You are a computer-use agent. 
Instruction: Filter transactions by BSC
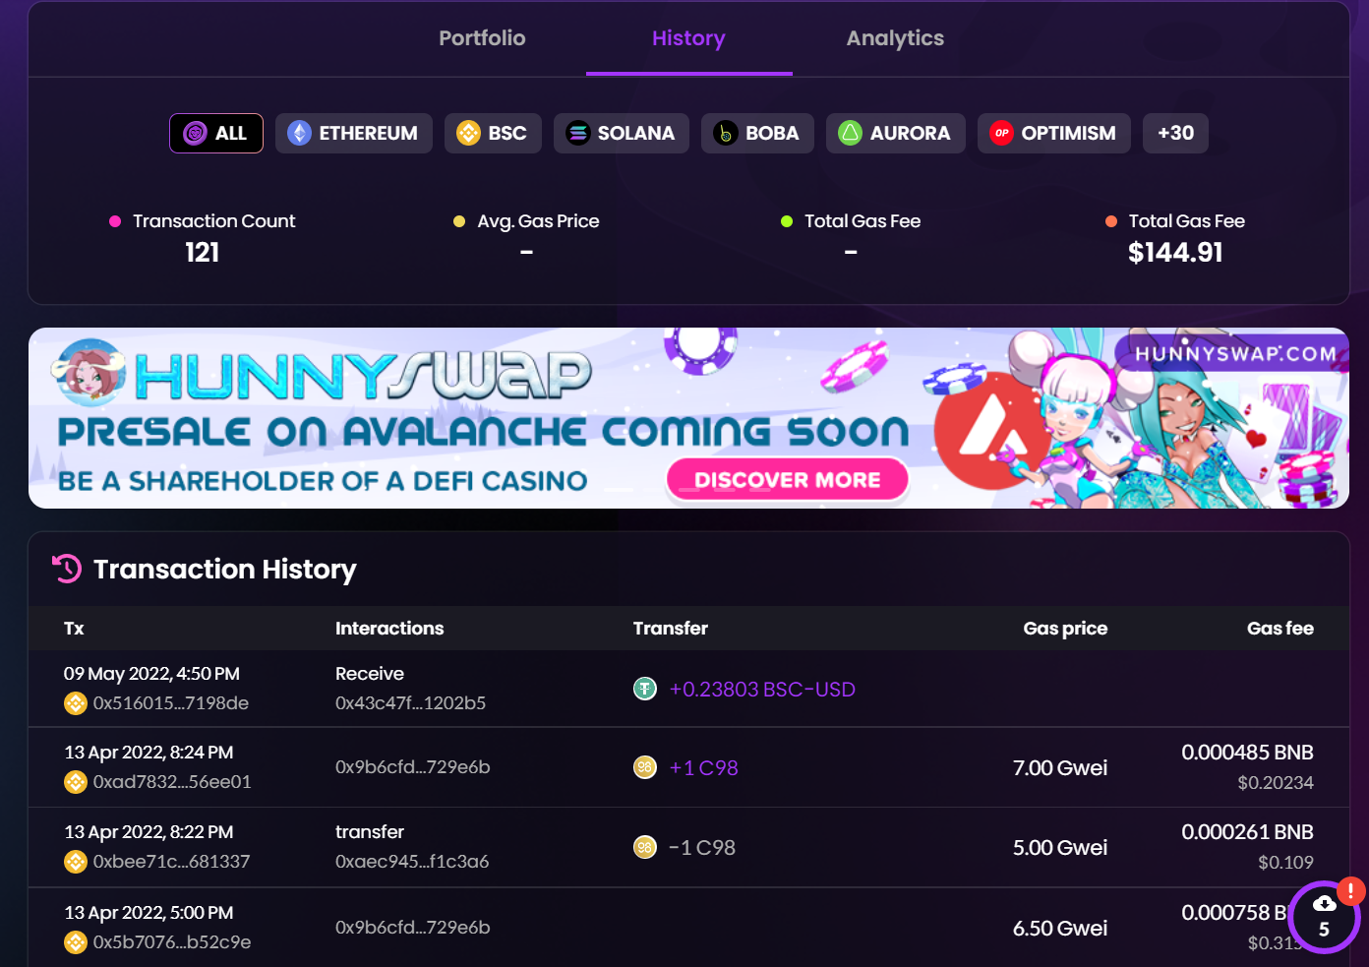click(493, 133)
